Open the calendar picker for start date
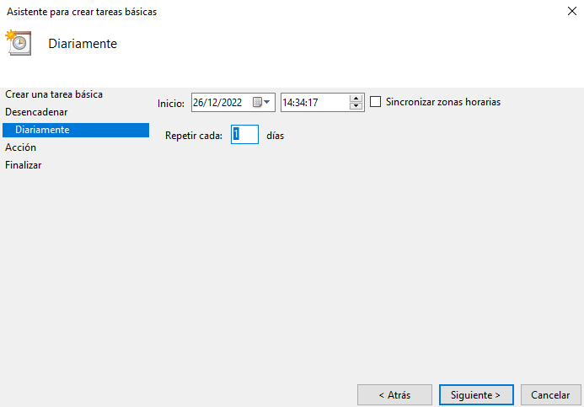This screenshot has width=584, height=407. coord(262,103)
